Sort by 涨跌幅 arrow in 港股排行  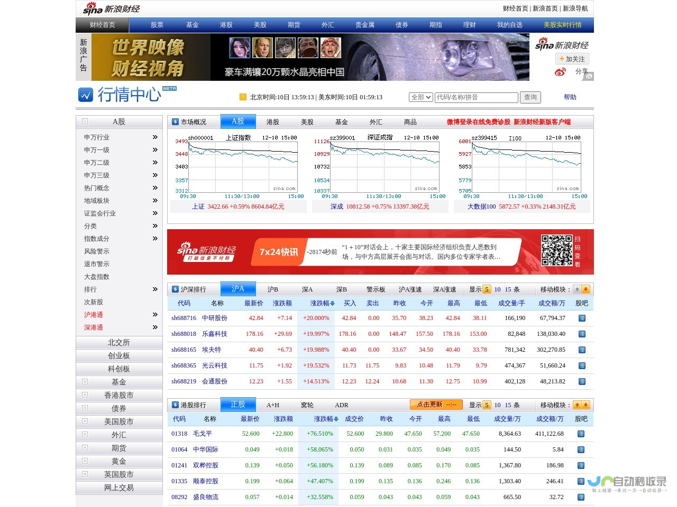(x=336, y=419)
